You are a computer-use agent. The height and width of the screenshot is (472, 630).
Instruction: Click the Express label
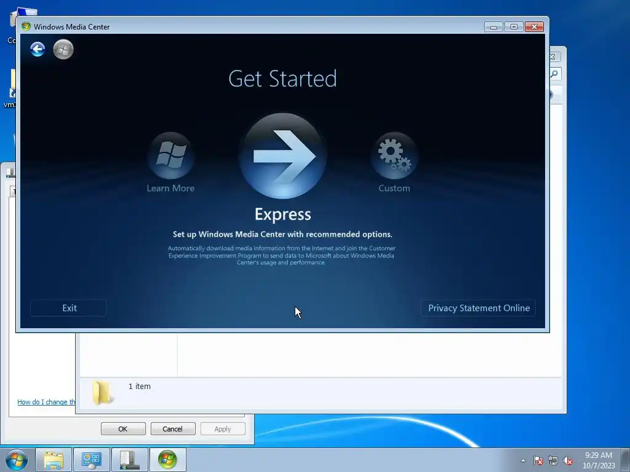(x=283, y=214)
